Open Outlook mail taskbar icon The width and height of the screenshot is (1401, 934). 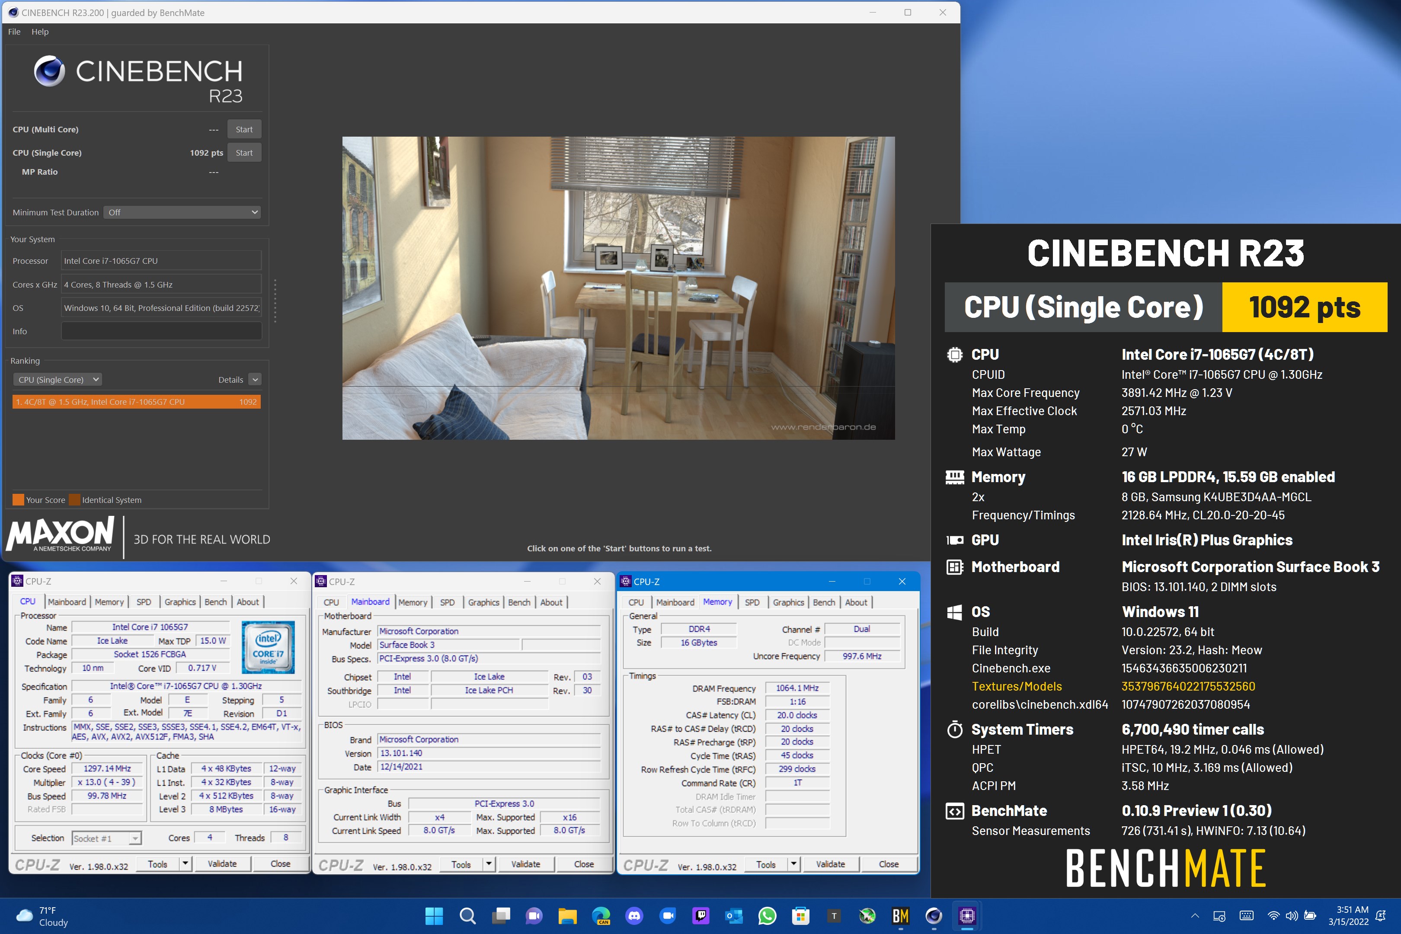735,915
